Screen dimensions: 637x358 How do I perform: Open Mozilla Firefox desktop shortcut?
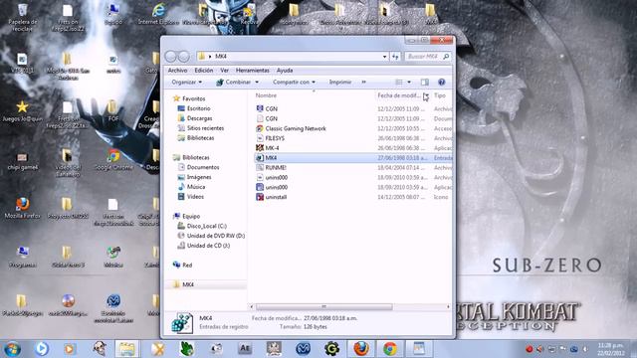point(23,209)
